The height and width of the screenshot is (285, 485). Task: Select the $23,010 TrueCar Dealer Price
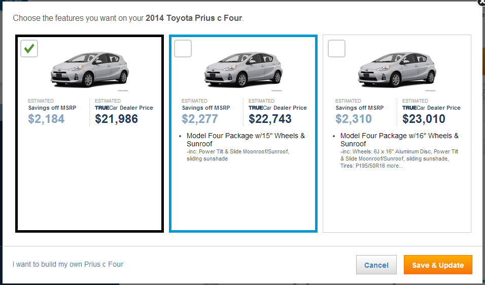click(424, 119)
